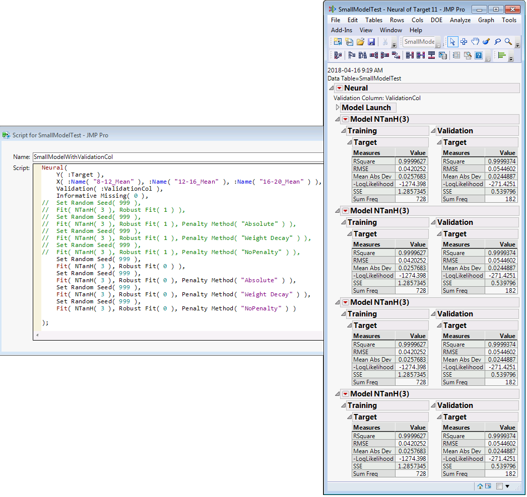Click the blue question mark Help icon

[x=479, y=55]
